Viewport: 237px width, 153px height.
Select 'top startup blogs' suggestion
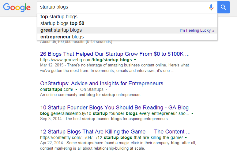[x=127, y=16]
